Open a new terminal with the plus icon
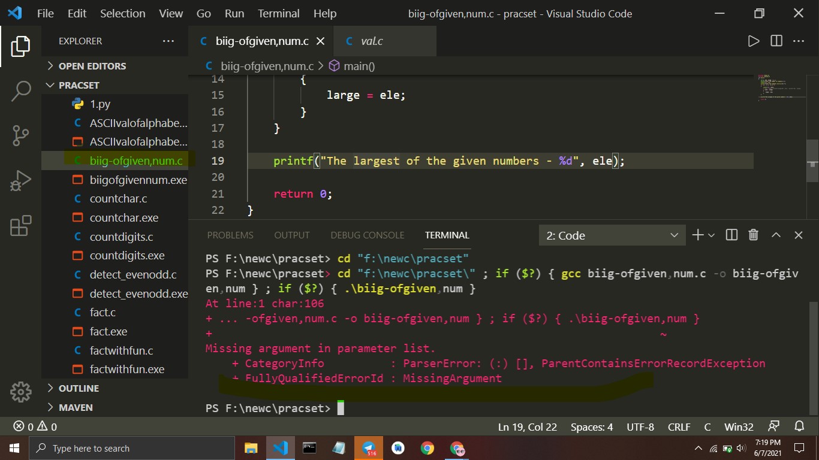Viewport: 819px width, 460px height. coord(697,235)
